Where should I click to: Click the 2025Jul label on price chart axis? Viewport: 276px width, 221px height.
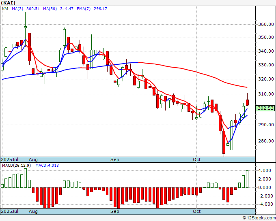coord(9,159)
